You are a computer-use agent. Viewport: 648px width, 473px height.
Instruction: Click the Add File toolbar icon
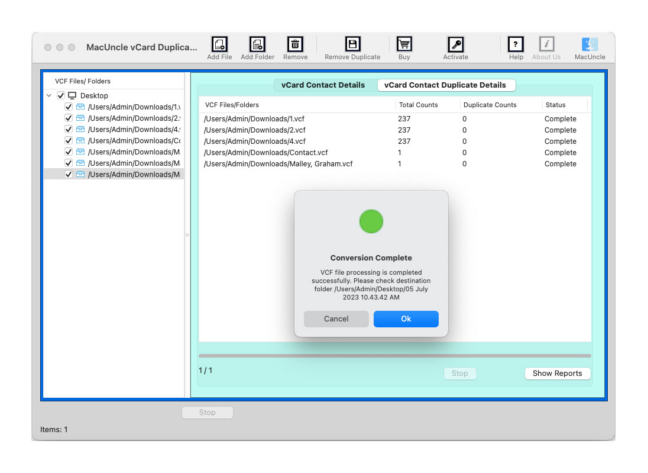219,44
